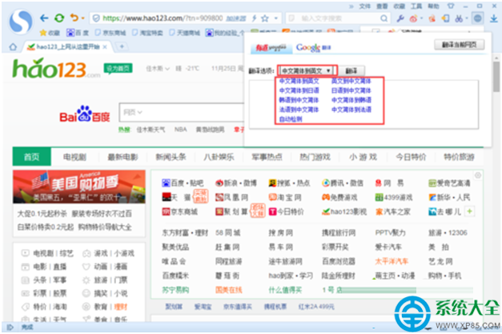This screenshot has width=502, height=334.
Task: Switch to the Youdao translation tab
Action: [x=271, y=48]
